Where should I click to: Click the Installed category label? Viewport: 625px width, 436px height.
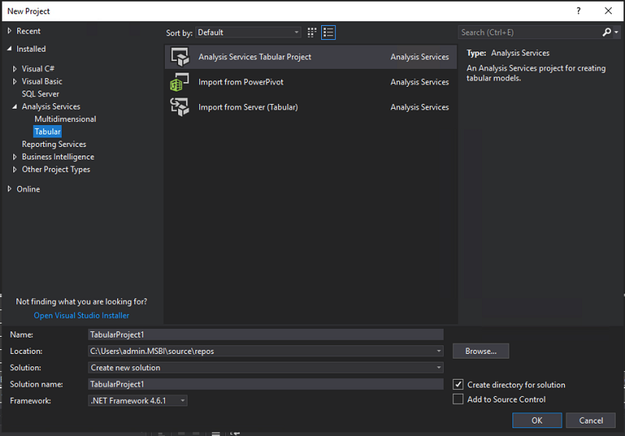click(31, 48)
